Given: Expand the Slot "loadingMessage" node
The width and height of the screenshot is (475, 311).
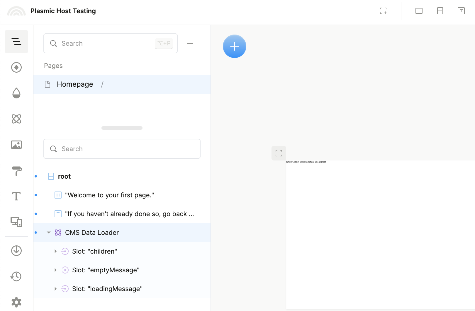Looking at the screenshot, I should tap(55, 289).
